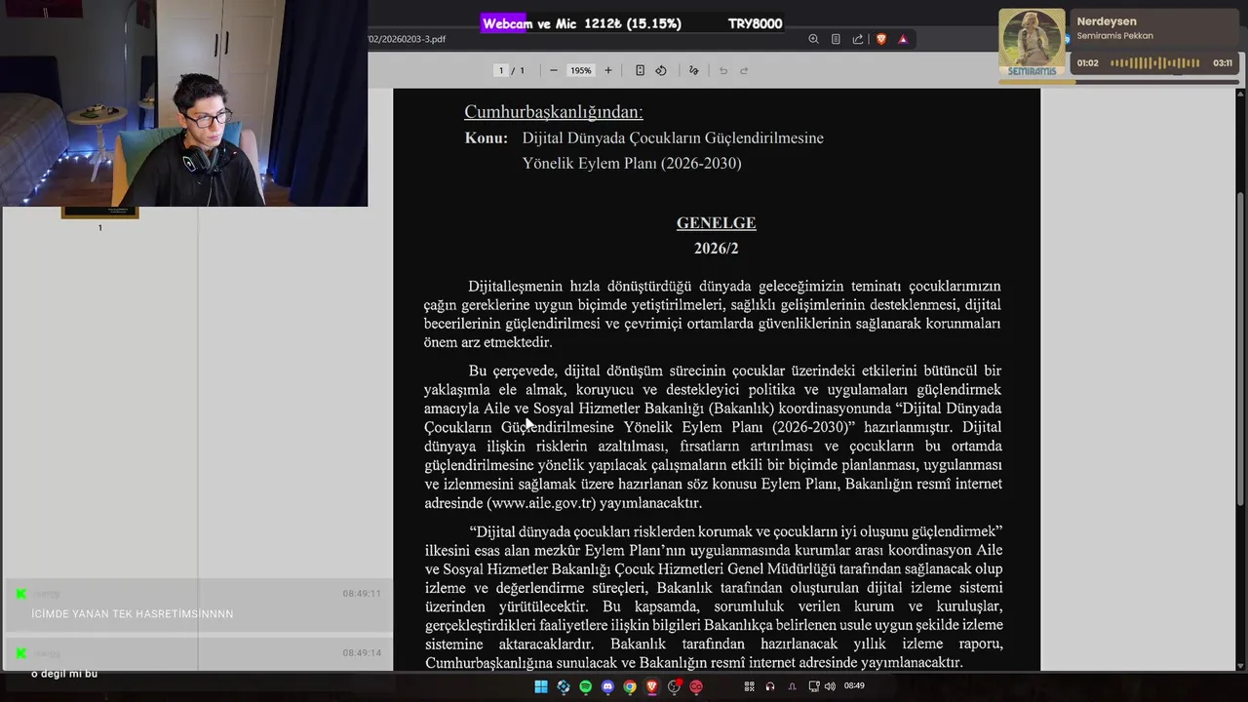Viewport: 1248px width, 702px height.
Task: Click the headphones tray icon
Action: pyautogui.click(x=770, y=686)
